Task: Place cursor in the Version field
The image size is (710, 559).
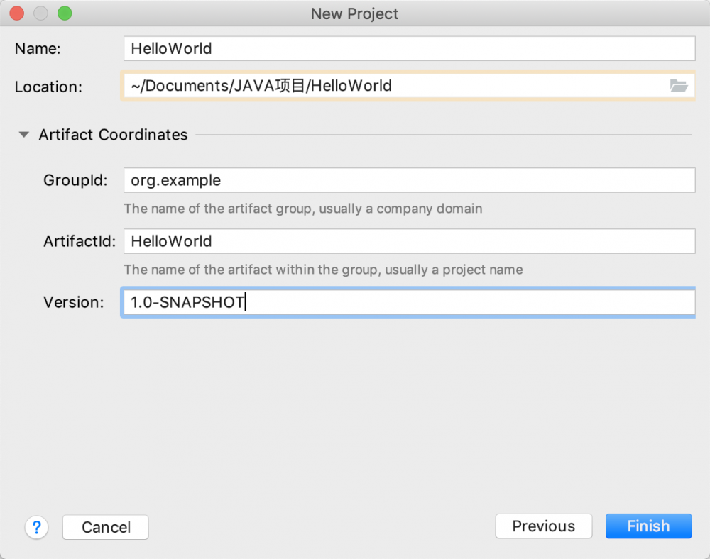Action: pos(408,302)
